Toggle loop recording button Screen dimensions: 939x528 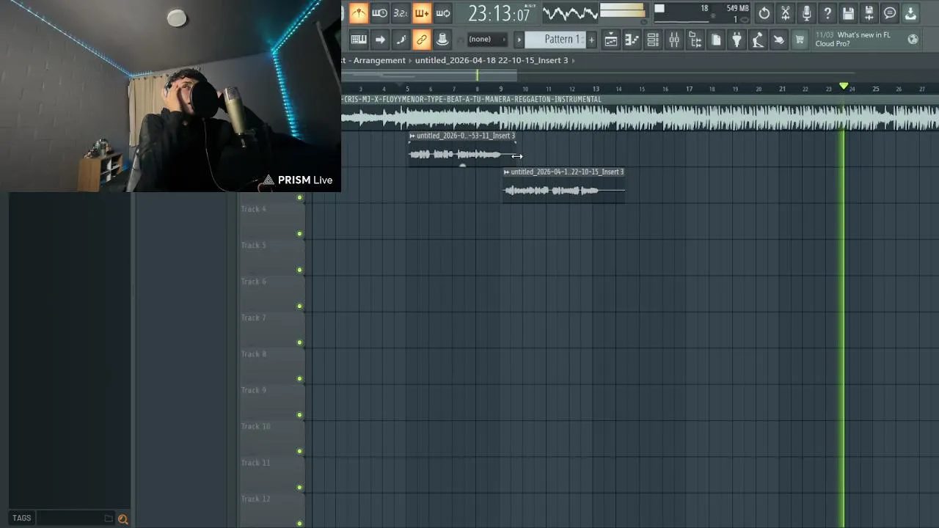tap(443, 12)
